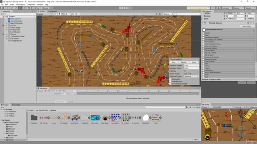Image resolution: width=257 pixels, height=144 pixels.
Task: Select the Rotate tool in toolbar
Action: click(12, 8)
